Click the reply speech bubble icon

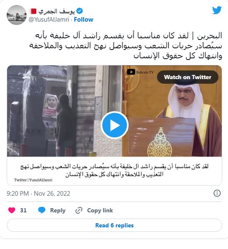click(x=42, y=210)
